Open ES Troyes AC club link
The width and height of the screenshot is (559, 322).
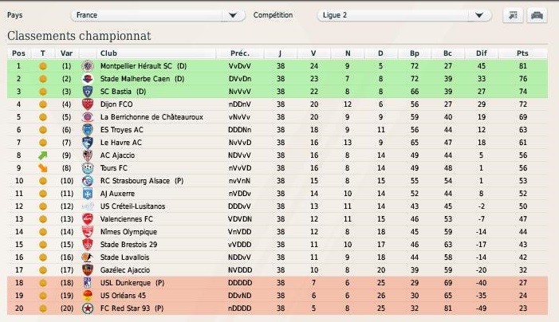121,130
